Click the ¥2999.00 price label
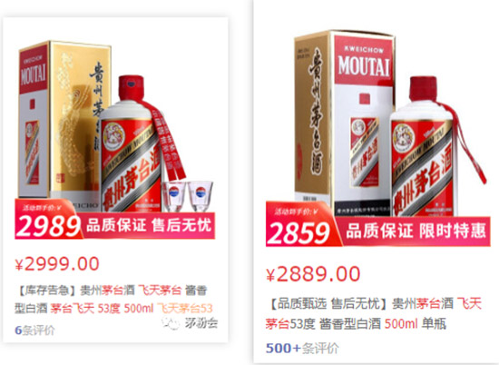The height and width of the screenshot is (365, 499). [57, 264]
